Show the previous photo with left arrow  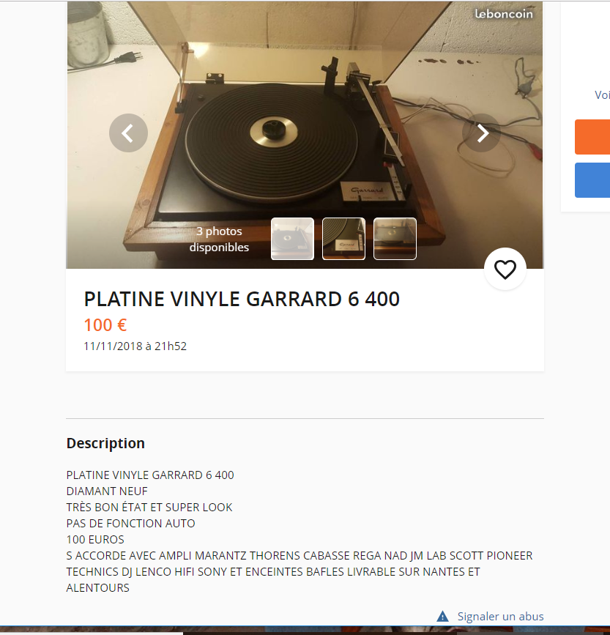pyautogui.click(x=128, y=133)
